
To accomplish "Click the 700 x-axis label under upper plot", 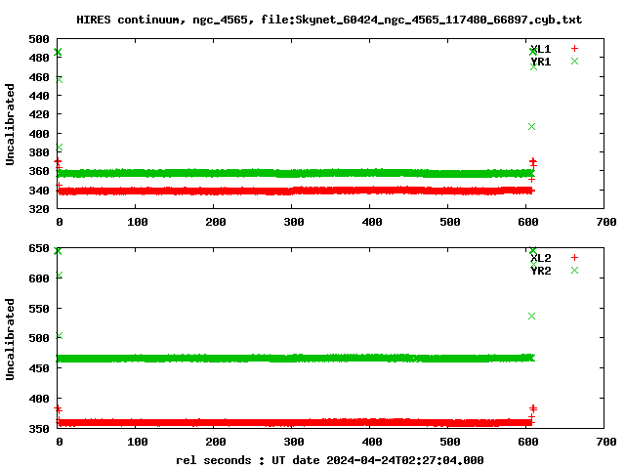I will click(606, 222).
